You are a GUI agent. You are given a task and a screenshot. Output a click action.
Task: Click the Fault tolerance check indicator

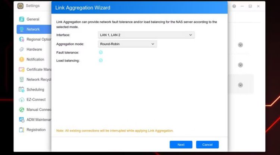pos(101,53)
